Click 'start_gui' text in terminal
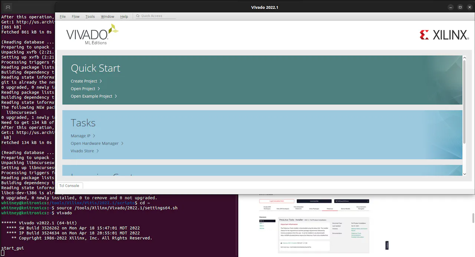 [x=13, y=248]
